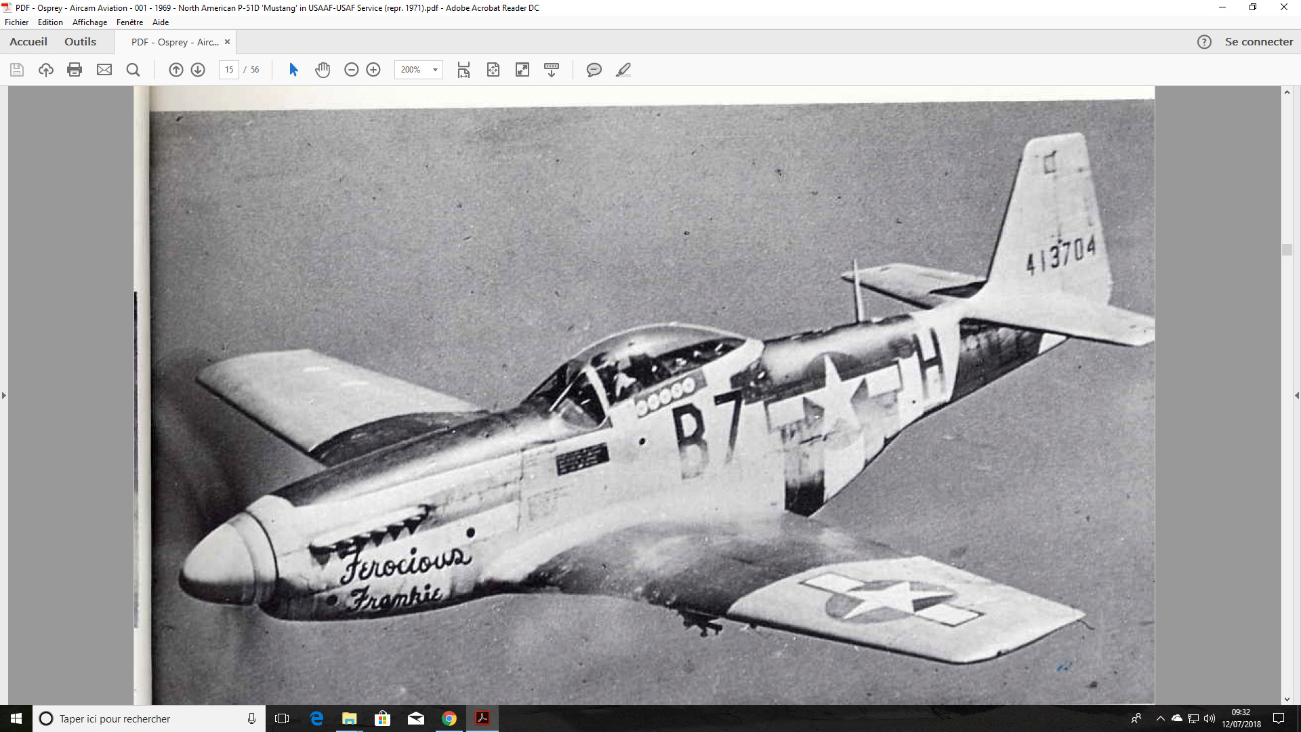
Task: Open the Windows Start menu
Action: coord(16,718)
